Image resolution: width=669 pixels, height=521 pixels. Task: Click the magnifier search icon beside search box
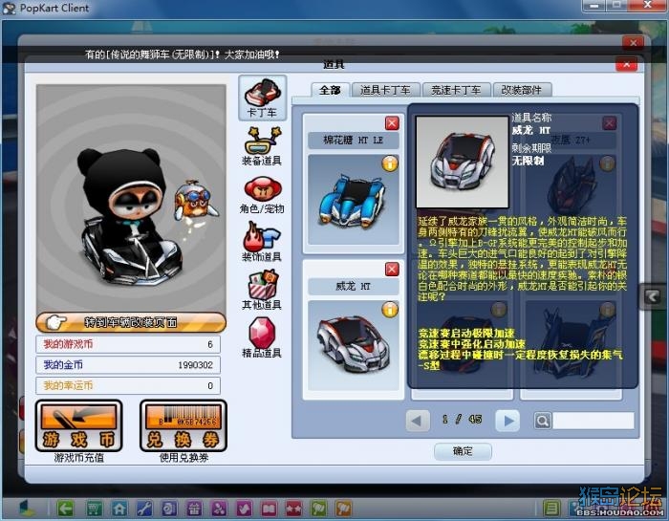pyautogui.click(x=542, y=421)
